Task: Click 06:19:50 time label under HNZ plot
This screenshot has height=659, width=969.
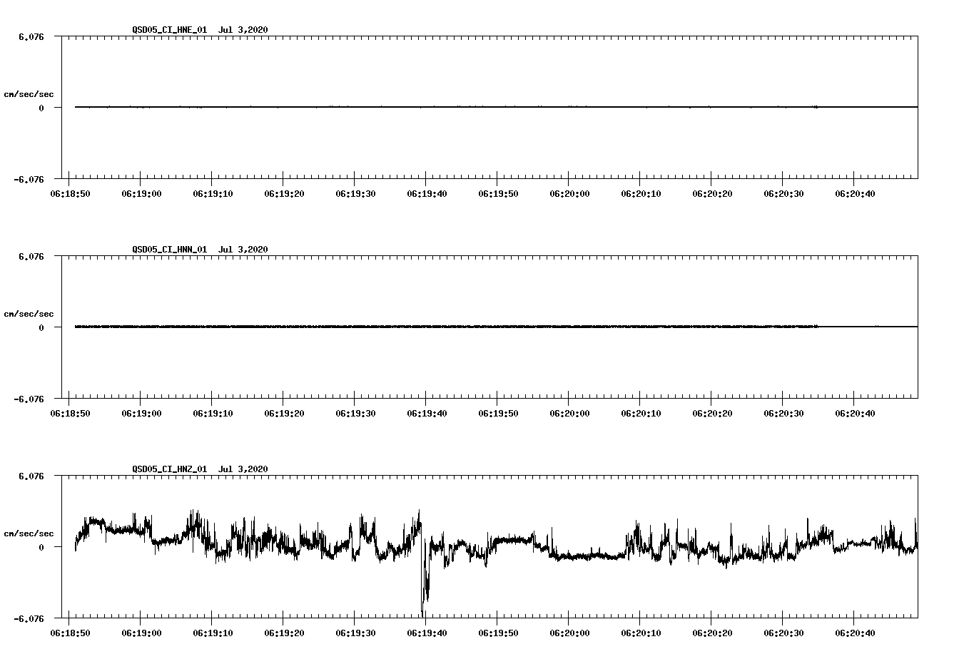Action: [x=498, y=633]
